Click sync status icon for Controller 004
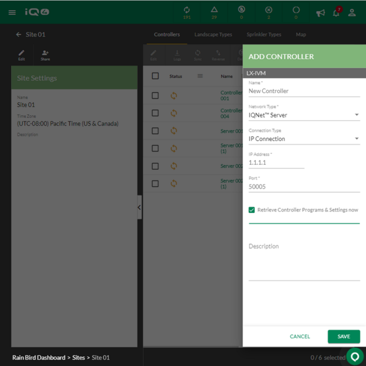Image resolution: width=366 pixels, height=366 pixels. pyautogui.click(x=174, y=113)
